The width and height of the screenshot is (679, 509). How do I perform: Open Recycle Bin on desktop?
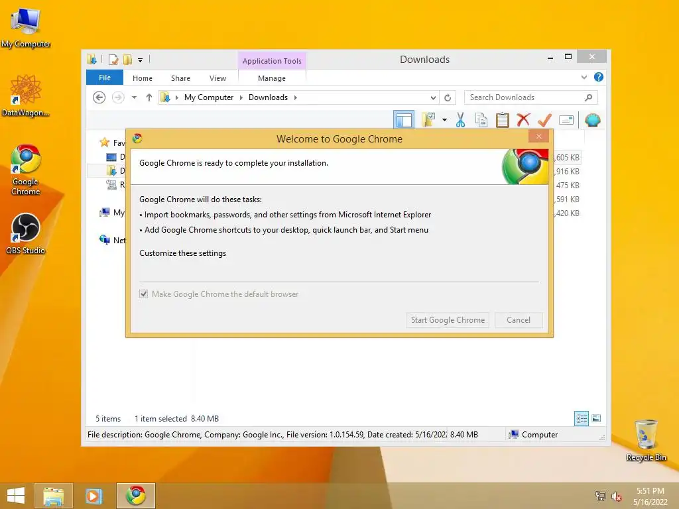646,440
